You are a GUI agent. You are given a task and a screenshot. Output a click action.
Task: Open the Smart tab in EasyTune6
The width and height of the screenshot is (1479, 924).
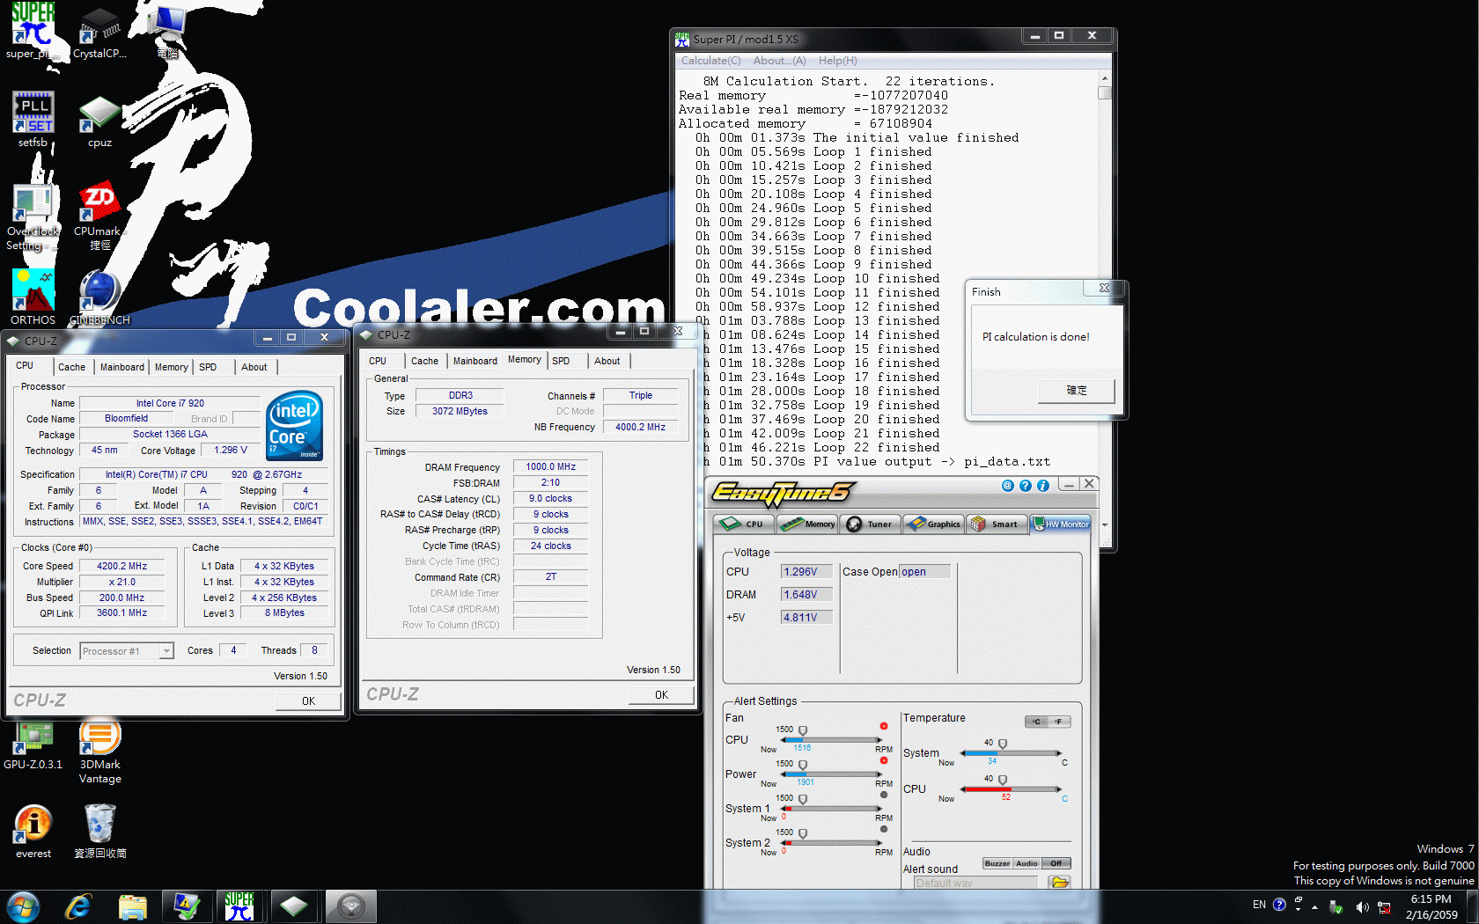(997, 524)
